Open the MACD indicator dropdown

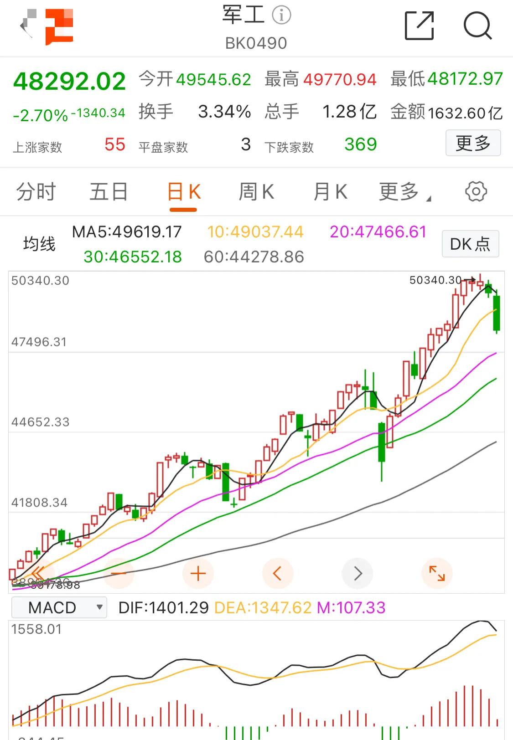pyautogui.click(x=59, y=607)
